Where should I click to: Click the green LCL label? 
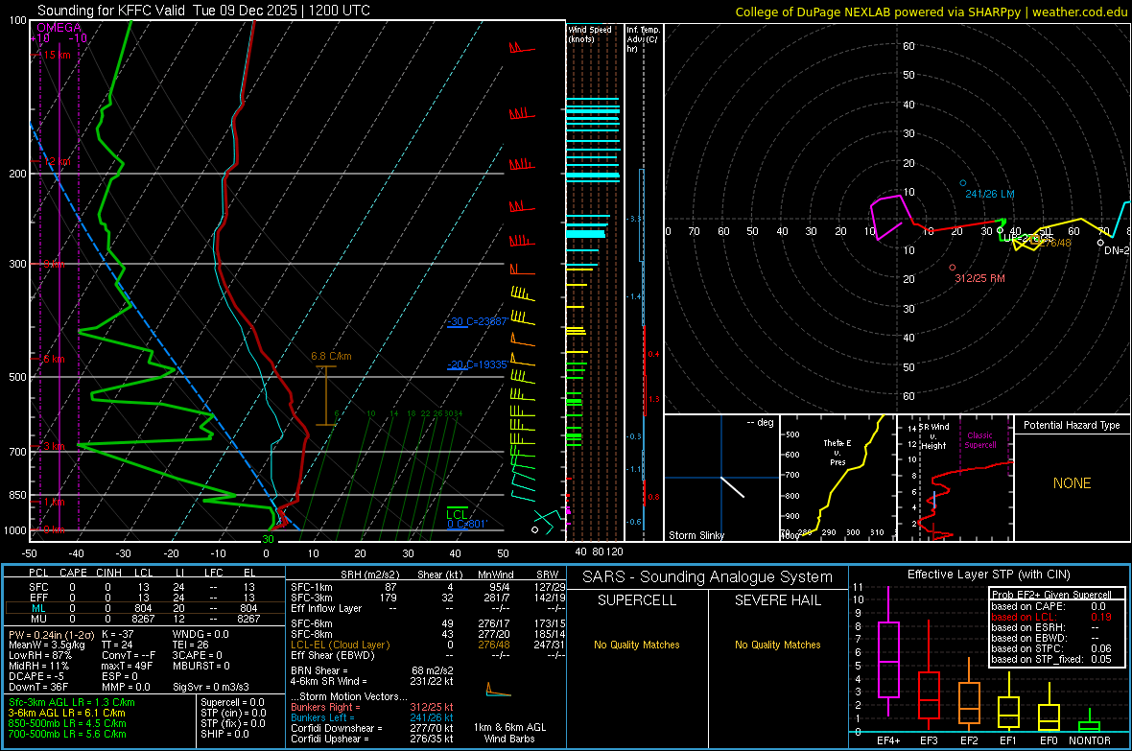tap(457, 514)
